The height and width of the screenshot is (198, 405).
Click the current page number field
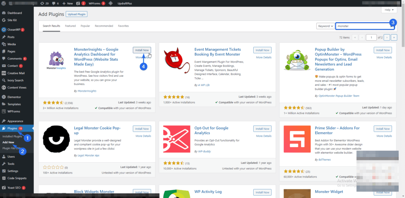point(372,37)
